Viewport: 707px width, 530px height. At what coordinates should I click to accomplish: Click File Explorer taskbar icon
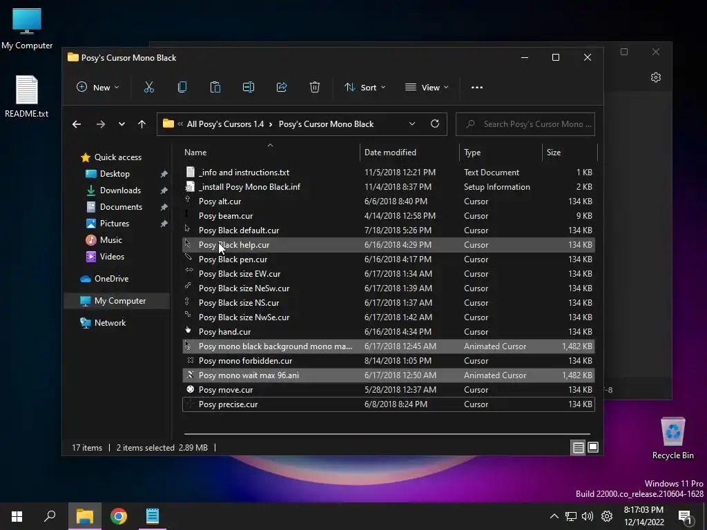(x=85, y=516)
